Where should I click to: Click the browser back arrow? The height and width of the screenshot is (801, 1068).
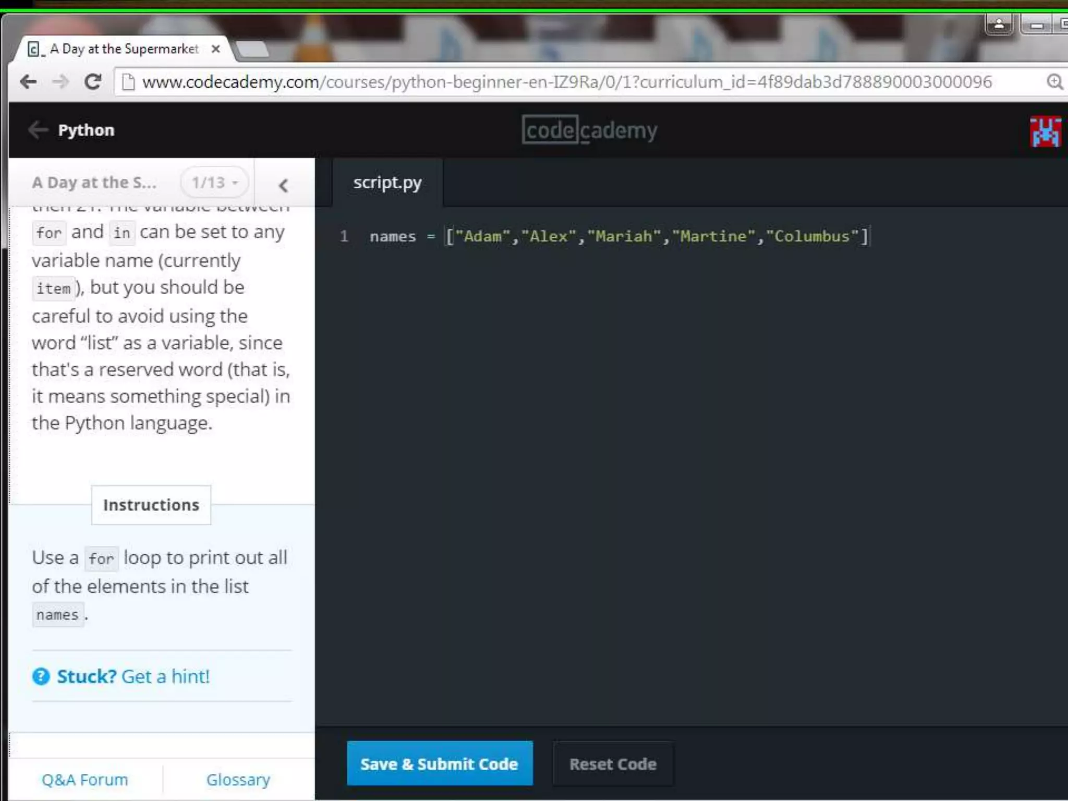(28, 82)
